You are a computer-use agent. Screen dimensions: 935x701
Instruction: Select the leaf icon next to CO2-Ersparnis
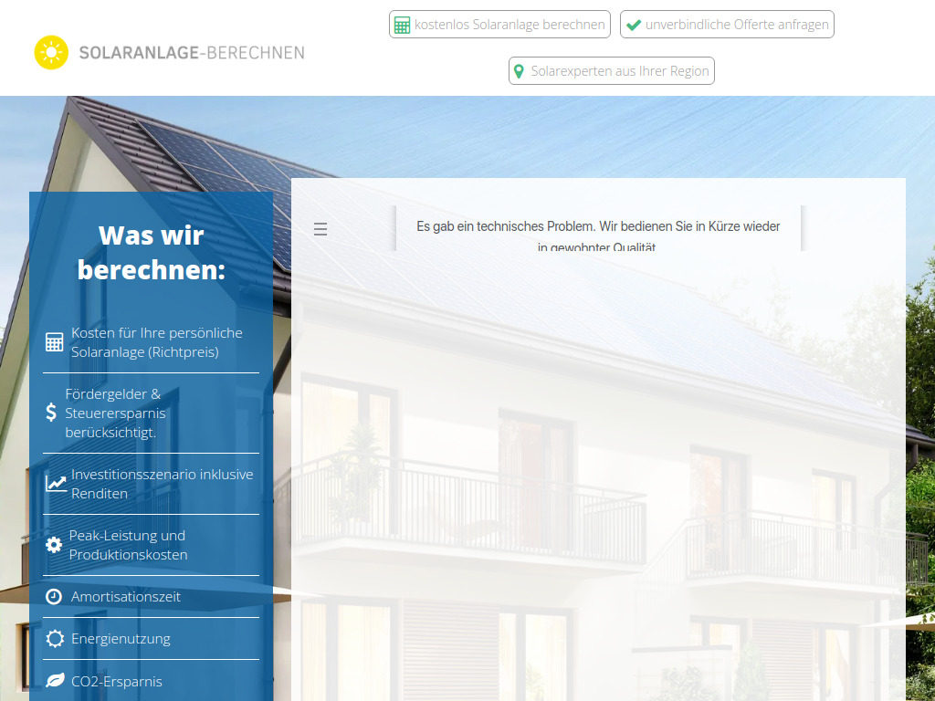point(54,680)
